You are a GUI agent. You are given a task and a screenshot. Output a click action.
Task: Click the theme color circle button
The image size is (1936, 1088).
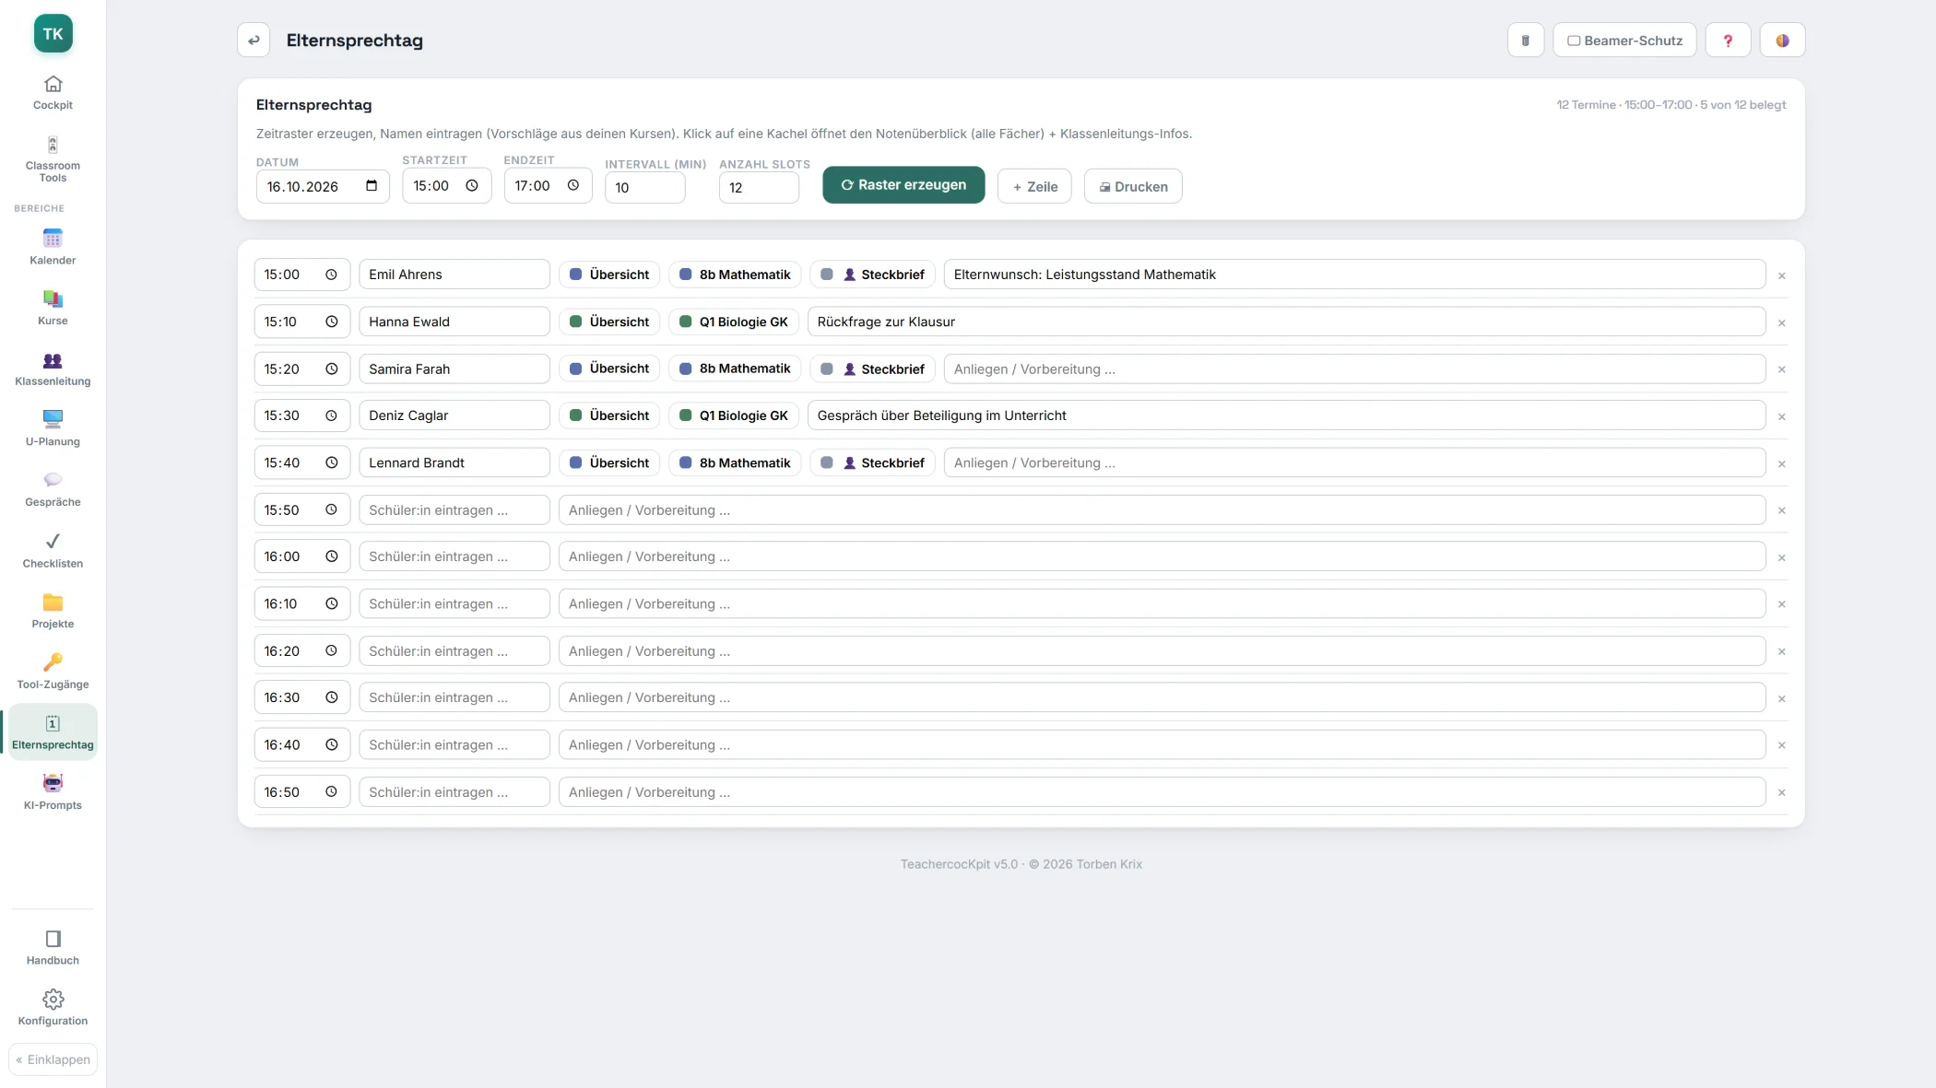[1782, 41]
